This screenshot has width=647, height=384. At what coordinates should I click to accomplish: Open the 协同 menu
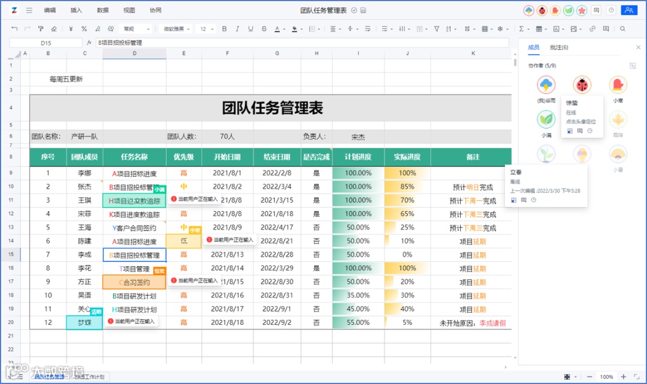point(156,10)
